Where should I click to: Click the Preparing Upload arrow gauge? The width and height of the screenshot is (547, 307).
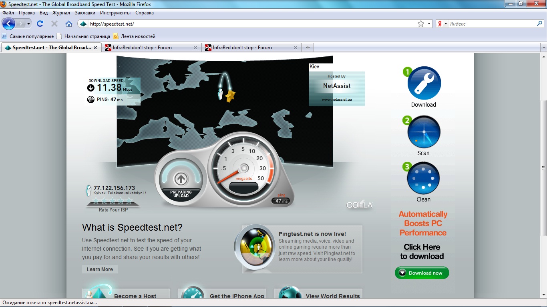(x=181, y=179)
